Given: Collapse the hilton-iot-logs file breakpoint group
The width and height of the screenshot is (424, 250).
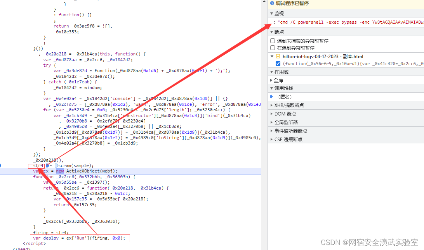Looking at the screenshot, I should click(x=272, y=57).
